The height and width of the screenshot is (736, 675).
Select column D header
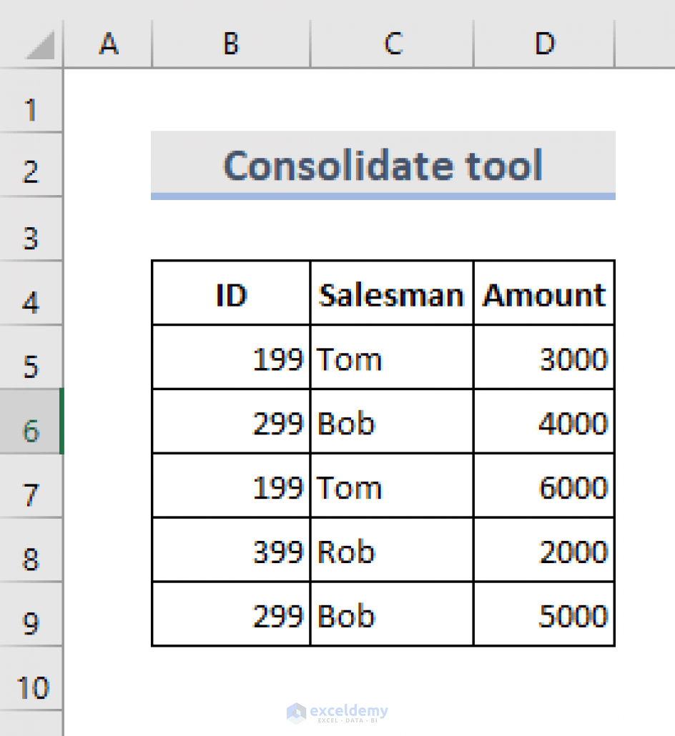[x=545, y=44]
